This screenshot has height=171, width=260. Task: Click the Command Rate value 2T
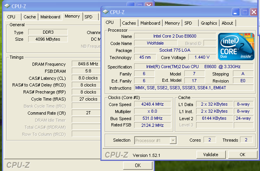coord(86,113)
